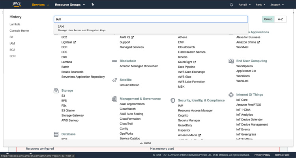
Task: Click the Storage category icon
Action: [x=56, y=90]
